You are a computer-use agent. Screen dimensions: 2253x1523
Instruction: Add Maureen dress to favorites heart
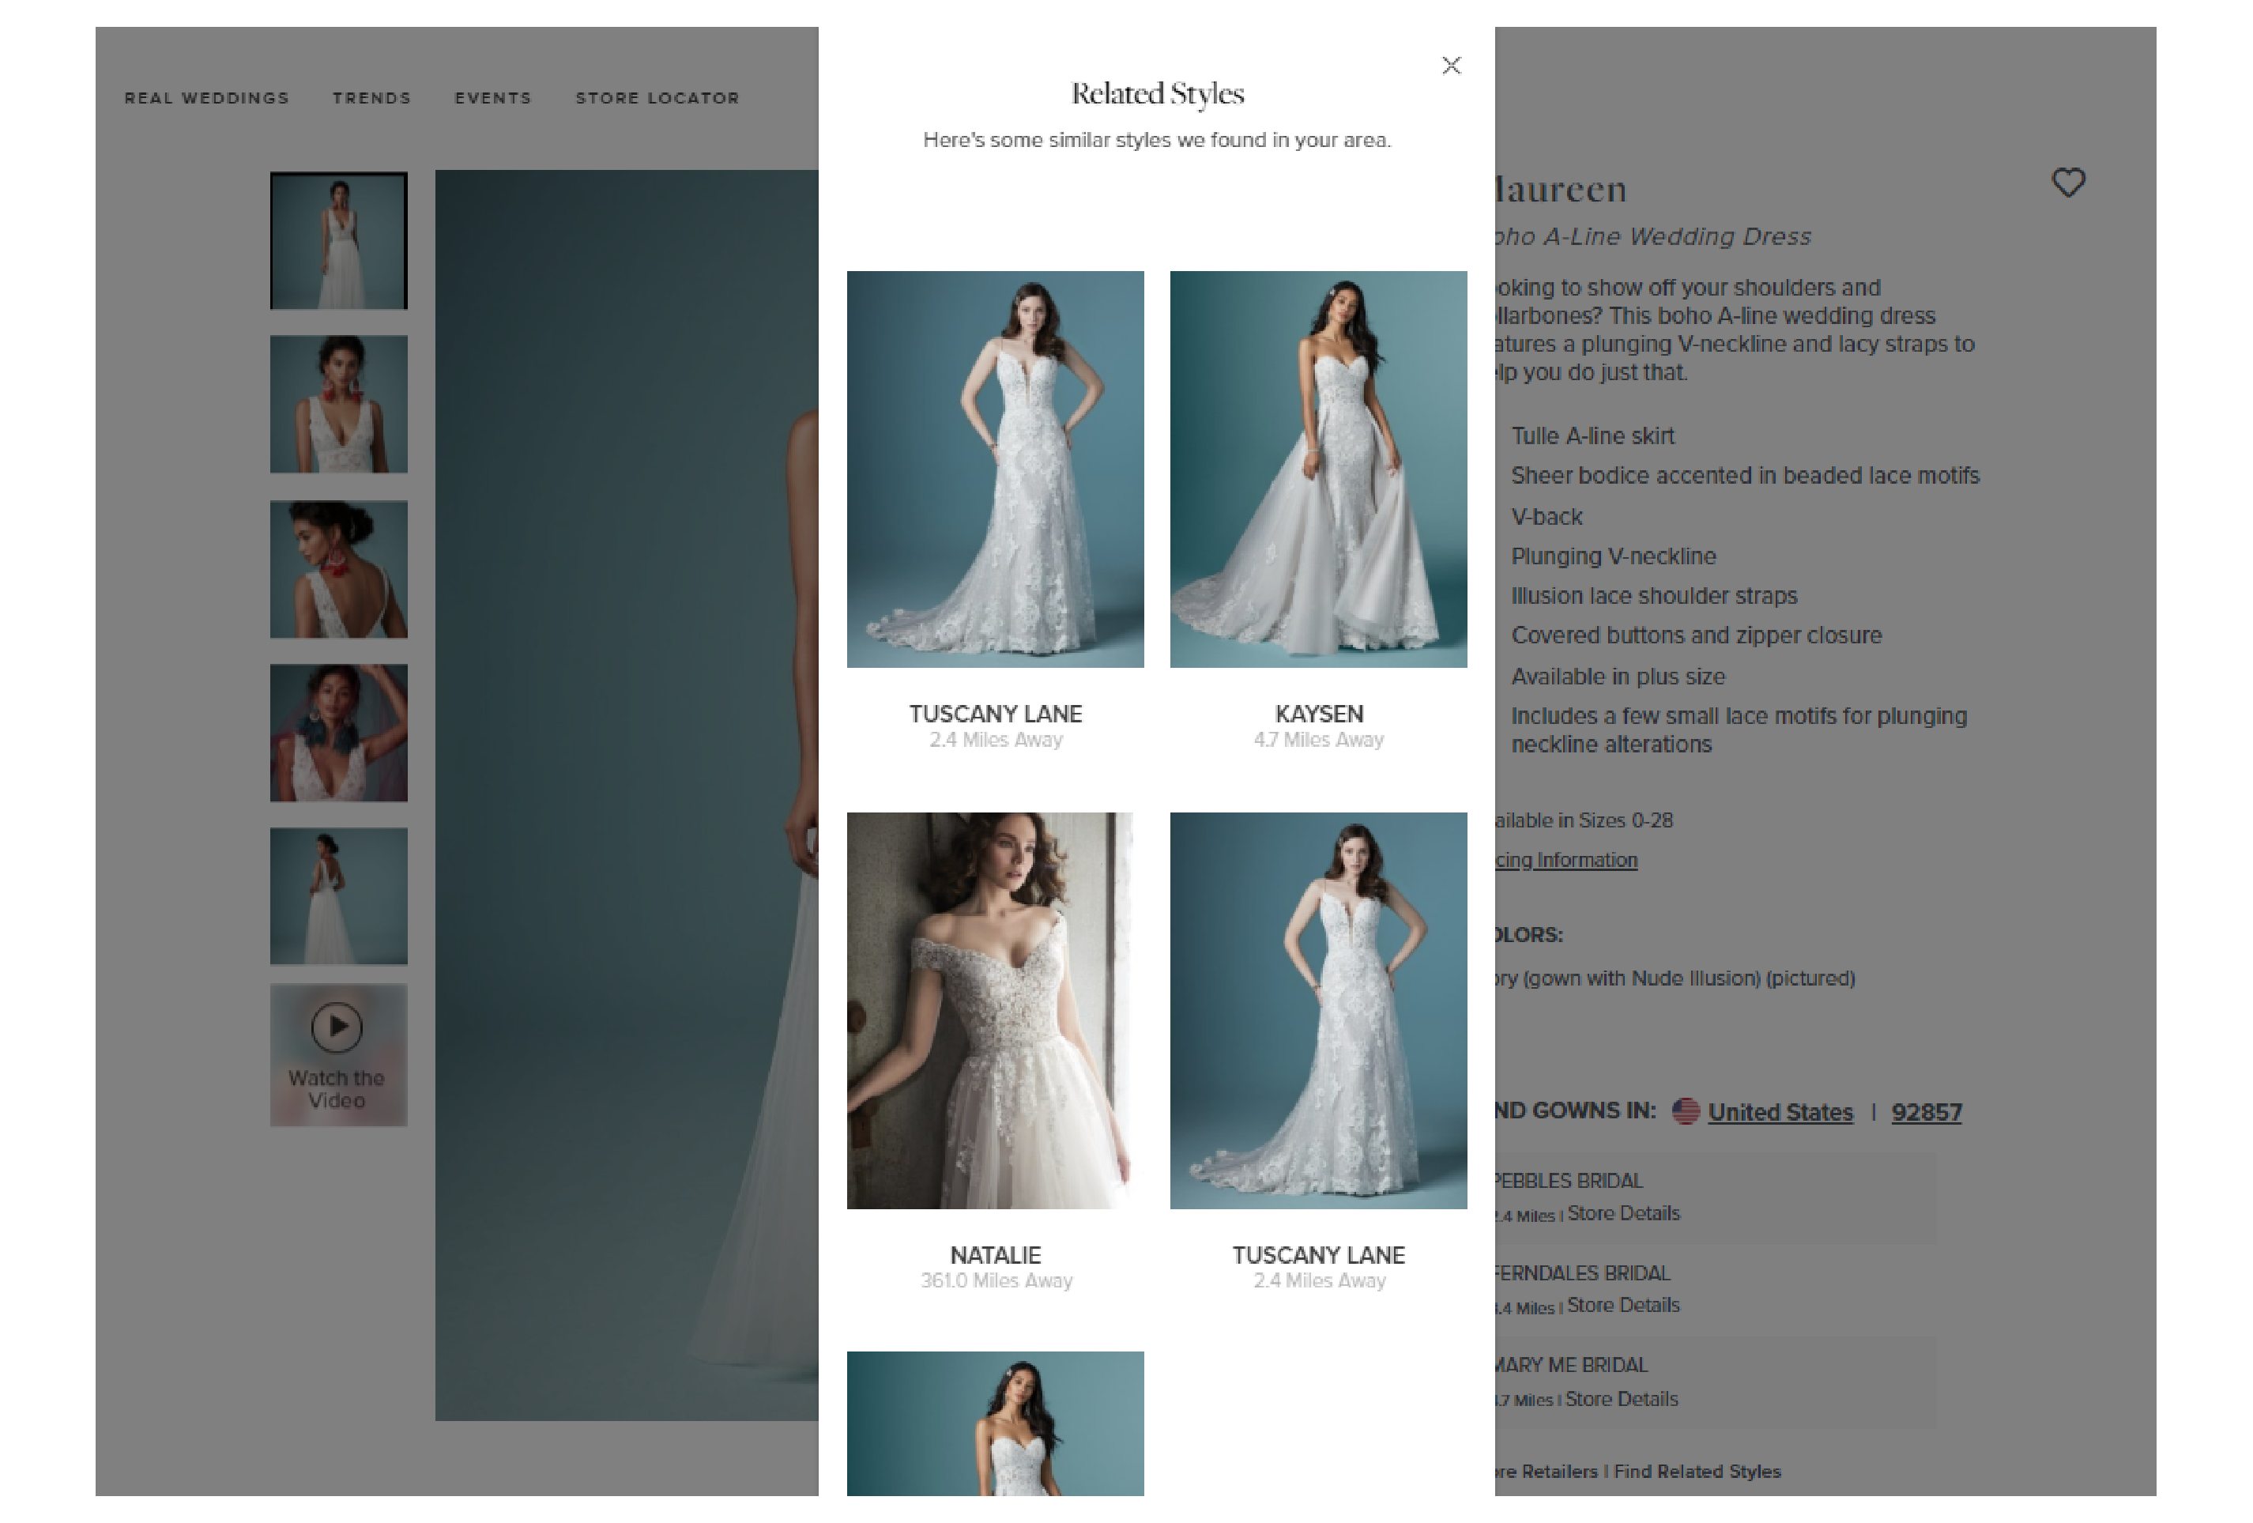pyautogui.click(x=2068, y=183)
